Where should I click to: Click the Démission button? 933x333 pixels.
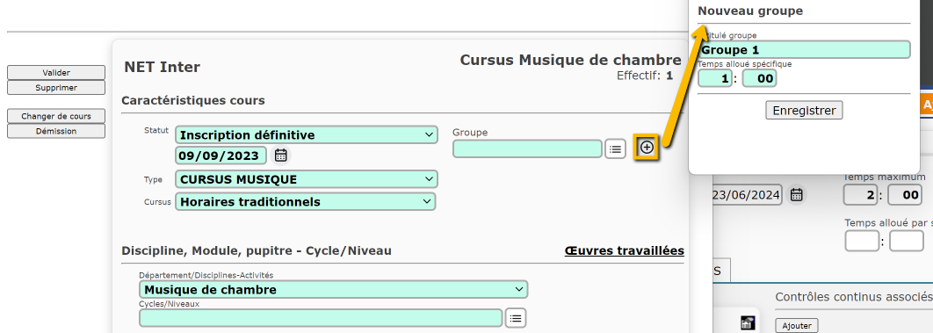click(56, 131)
